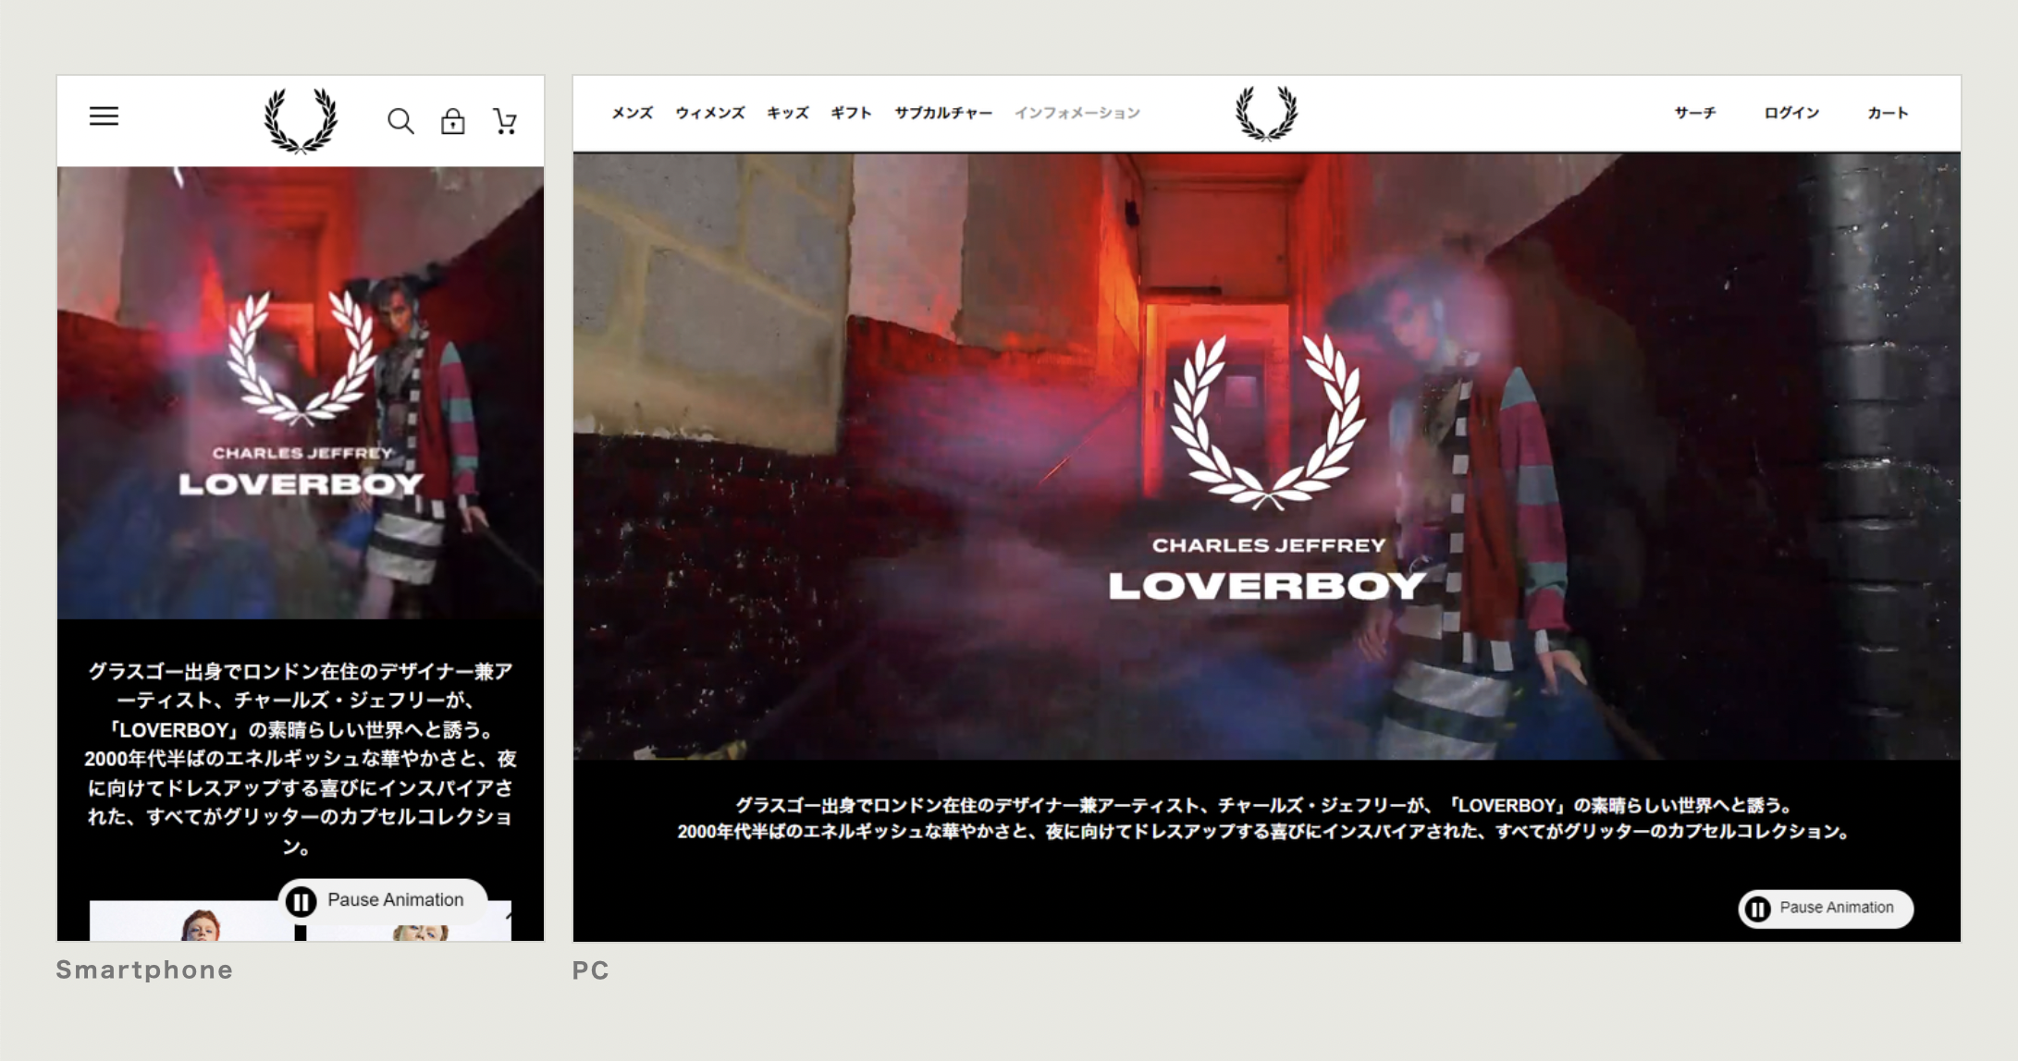This screenshot has width=2018, height=1061.
Task: Open the インフォメーション menu item
Action: [1077, 113]
